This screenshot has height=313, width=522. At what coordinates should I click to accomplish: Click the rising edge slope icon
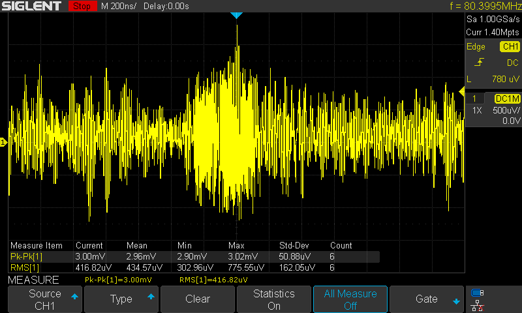point(479,62)
